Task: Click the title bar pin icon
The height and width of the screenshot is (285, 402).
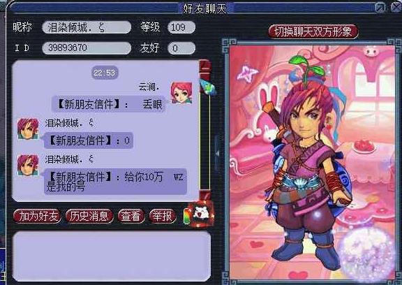Action: 381,8
